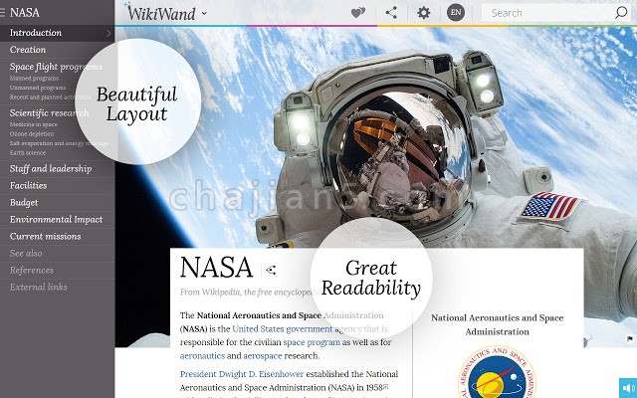Screen dimensions: 637x398
Task: Select Creation in the sidebar
Action: (x=28, y=50)
